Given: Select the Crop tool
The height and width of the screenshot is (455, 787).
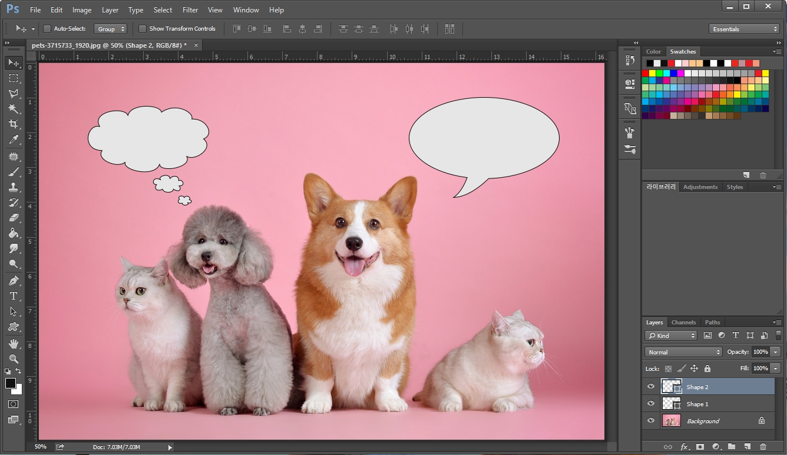Looking at the screenshot, I should (x=14, y=124).
